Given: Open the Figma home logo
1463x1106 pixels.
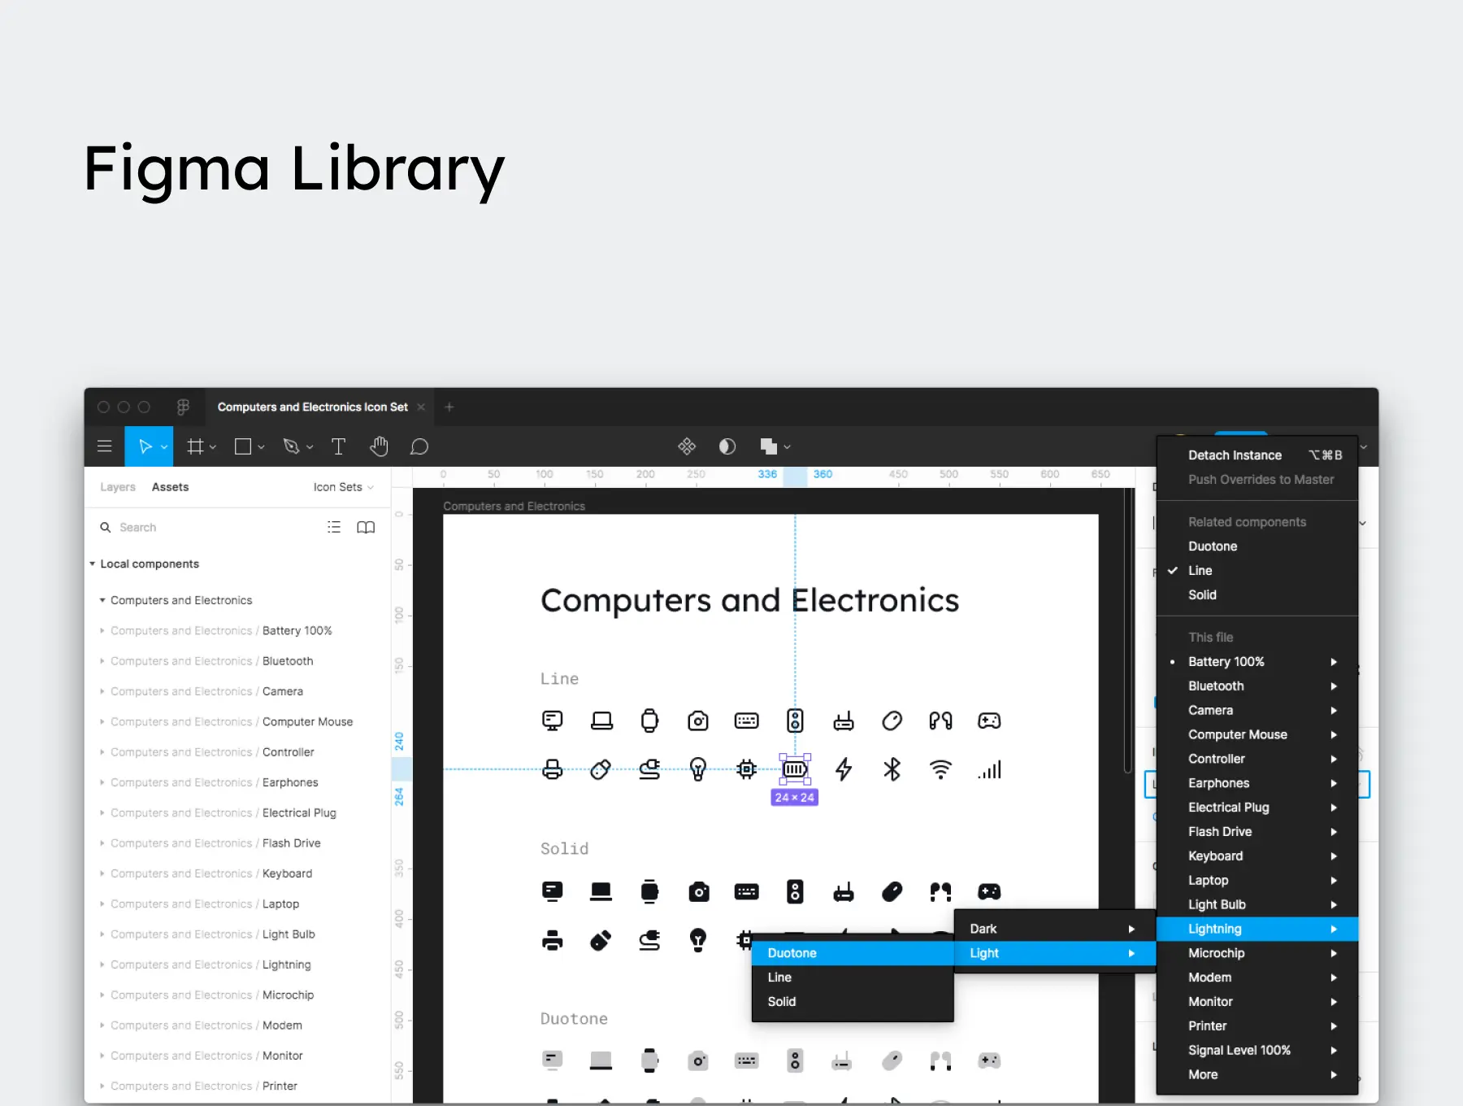Looking at the screenshot, I should pyautogui.click(x=183, y=407).
